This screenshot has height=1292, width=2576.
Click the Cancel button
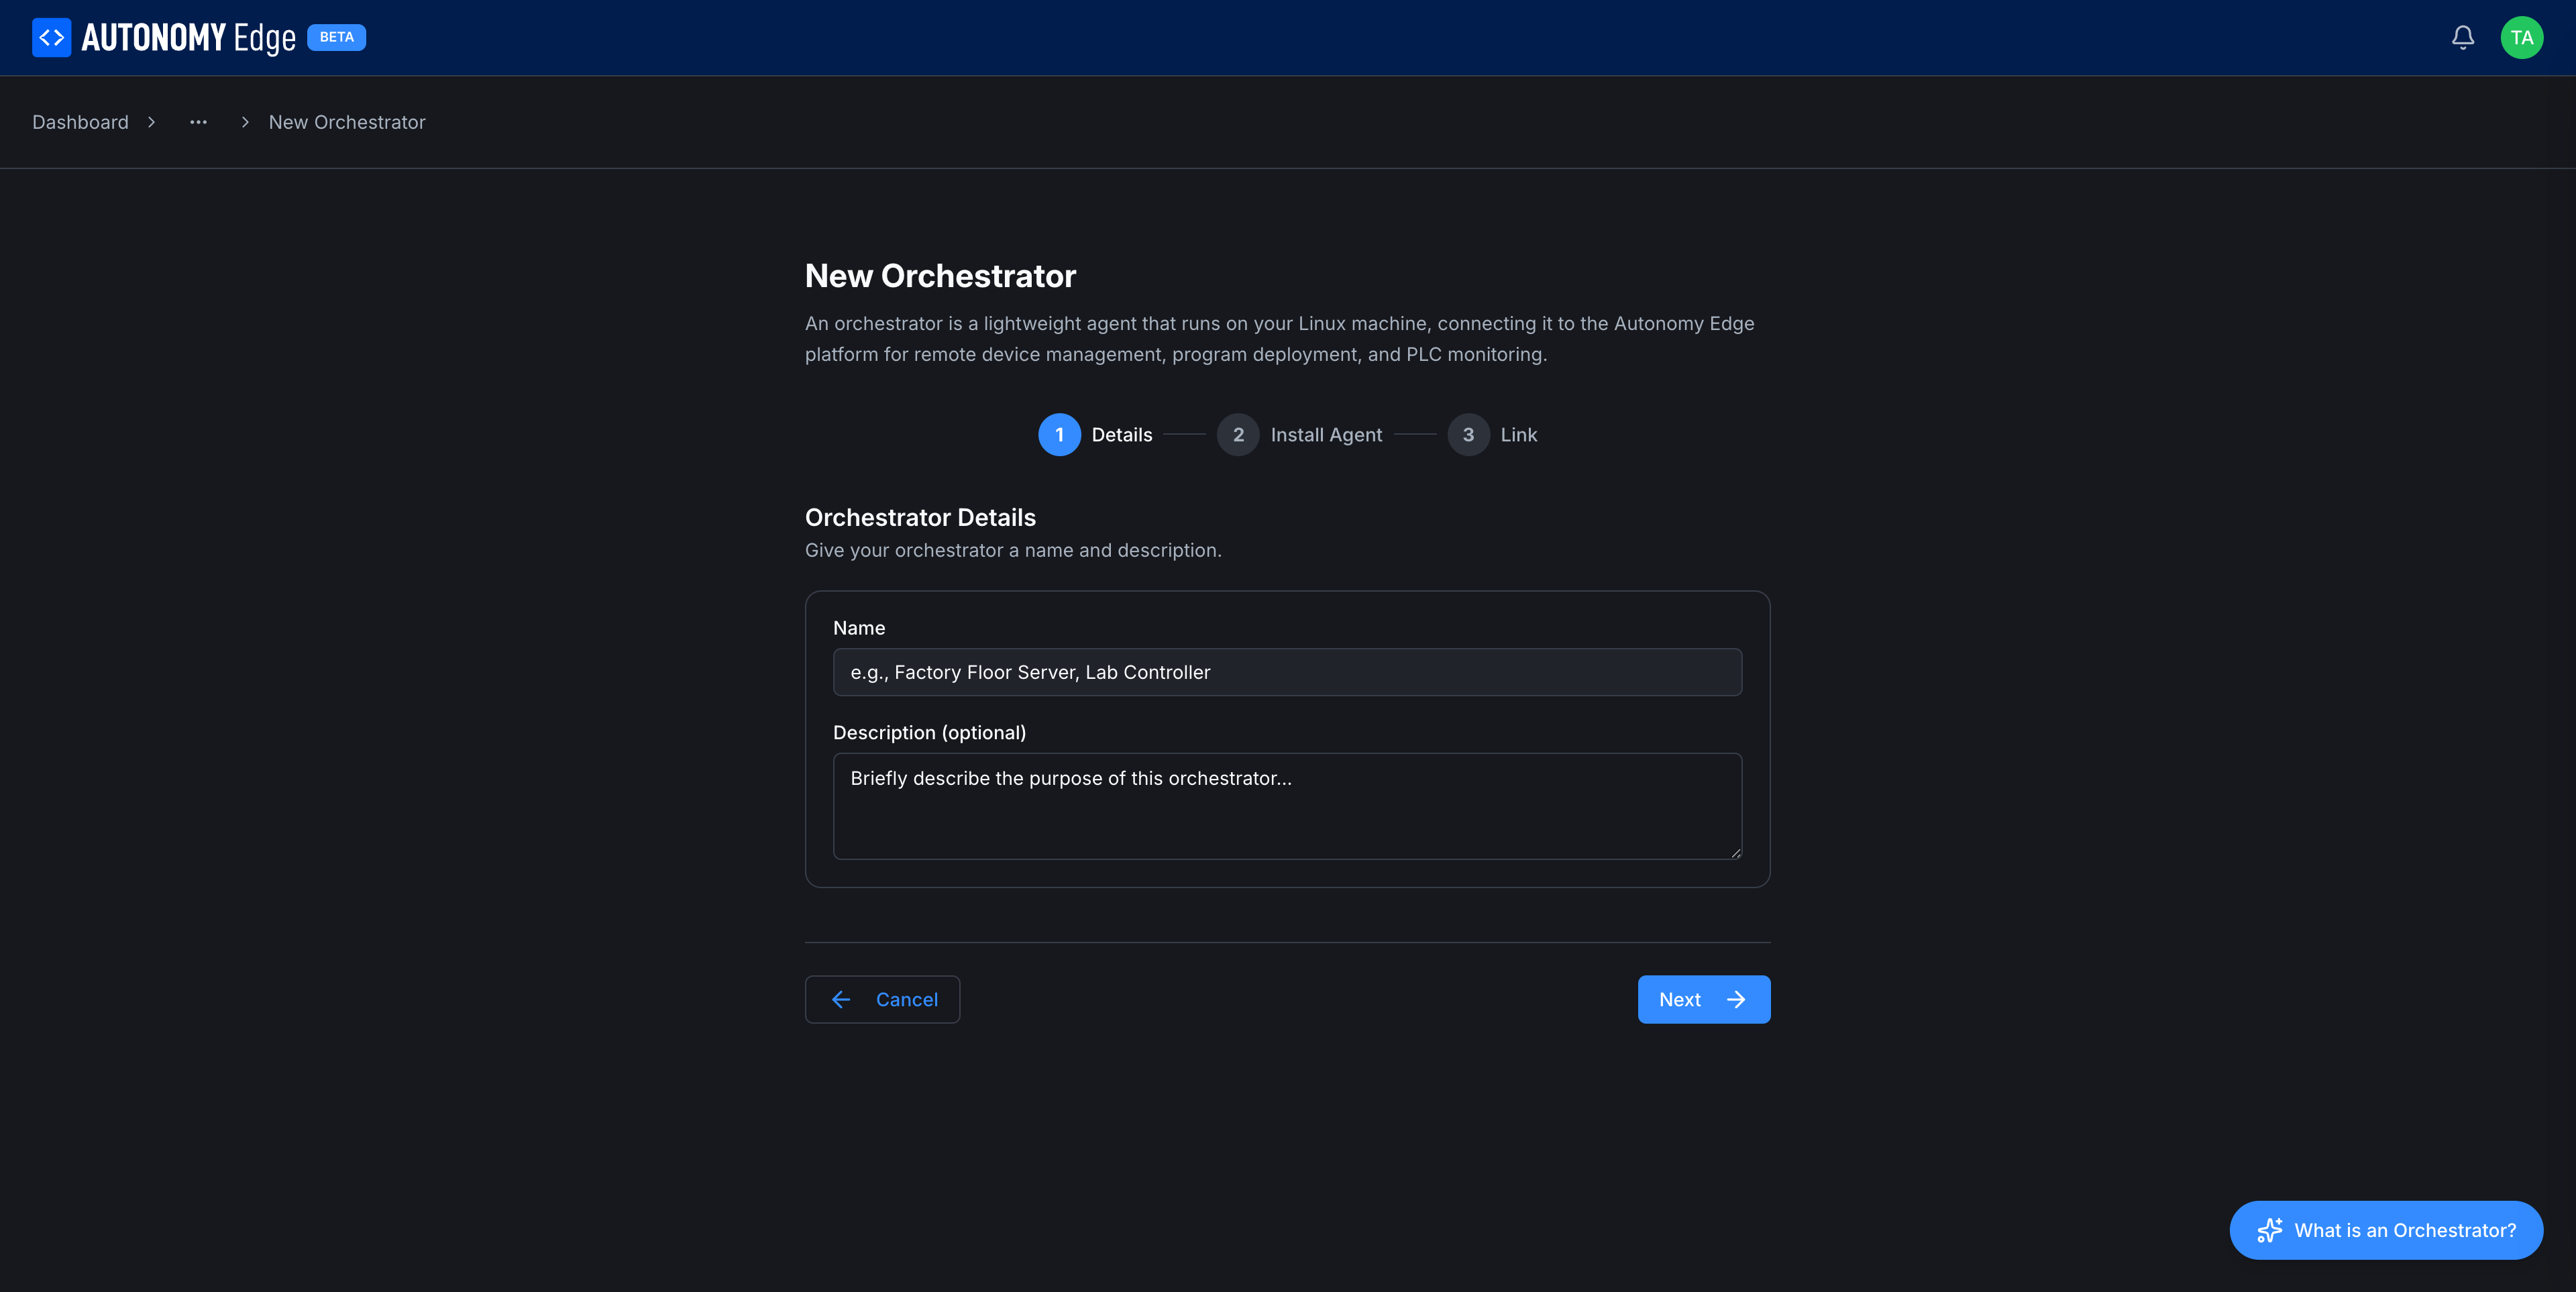click(x=882, y=999)
